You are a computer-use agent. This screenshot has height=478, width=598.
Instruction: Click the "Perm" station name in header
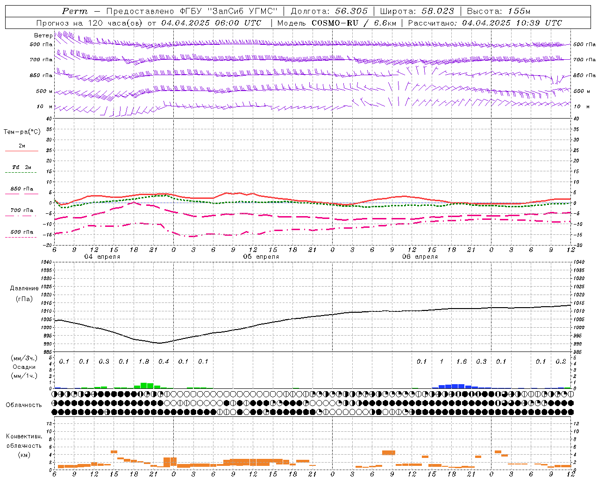(x=75, y=11)
